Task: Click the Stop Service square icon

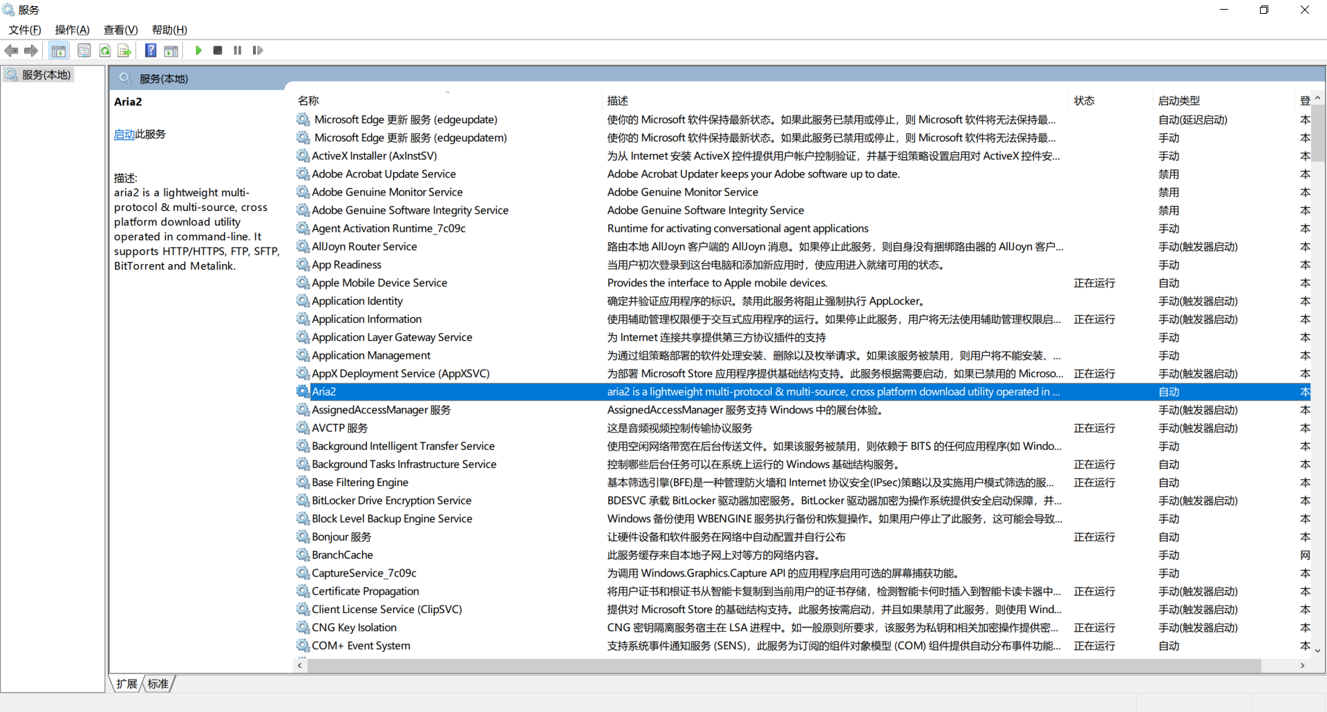Action: [x=218, y=50]
